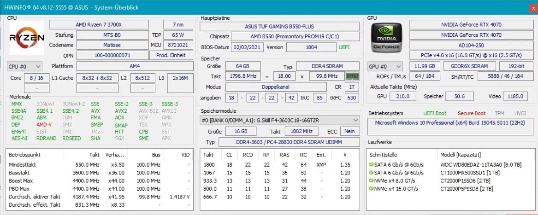
Task: Click the Ryzen CPU logo
Action: 27,38
